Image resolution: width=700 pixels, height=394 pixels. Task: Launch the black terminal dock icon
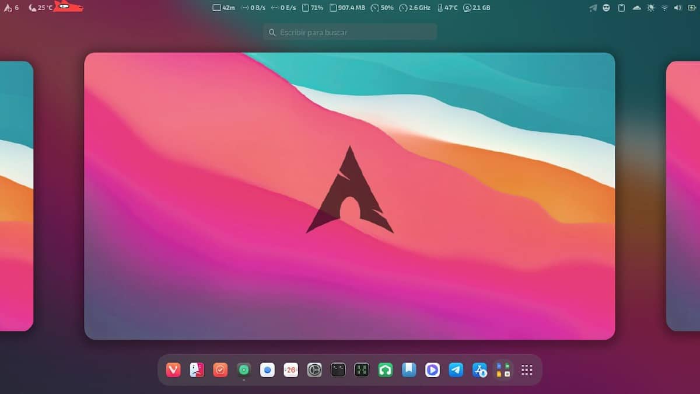(x=338, y=369)
